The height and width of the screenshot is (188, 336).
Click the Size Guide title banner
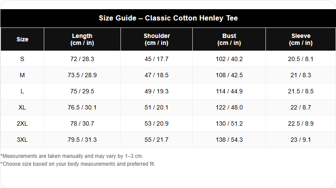pyautogui.click(x=168, y=18)
